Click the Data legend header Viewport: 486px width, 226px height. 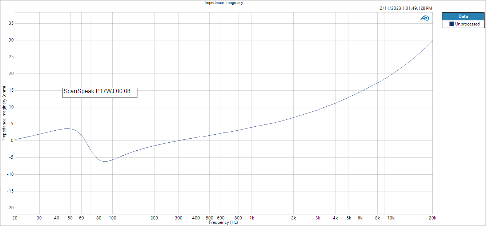pyautogui.click(x=463, y=16)
